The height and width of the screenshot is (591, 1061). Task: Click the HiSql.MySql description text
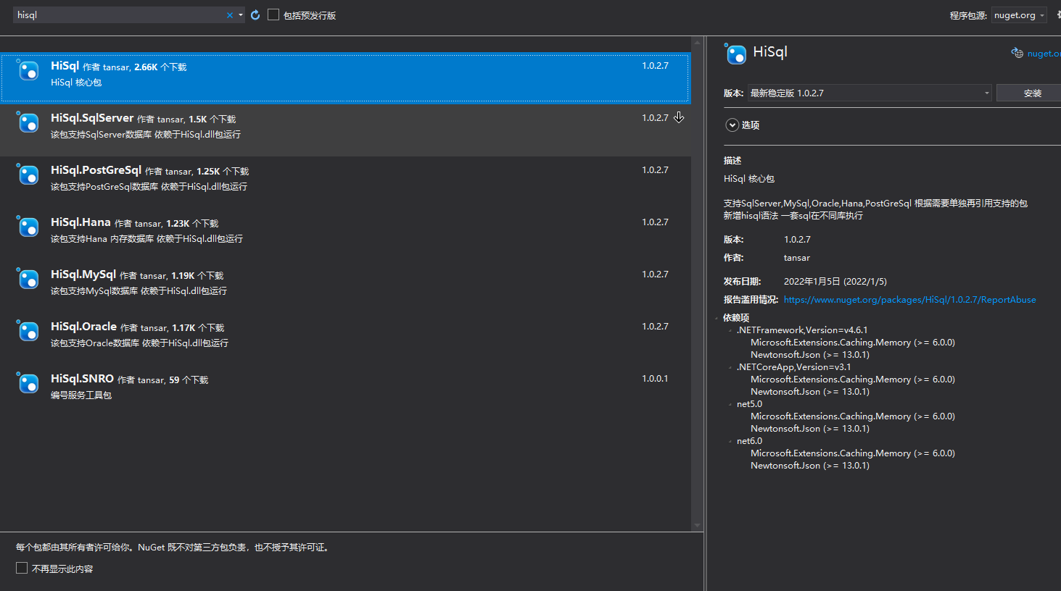[139, 291]
